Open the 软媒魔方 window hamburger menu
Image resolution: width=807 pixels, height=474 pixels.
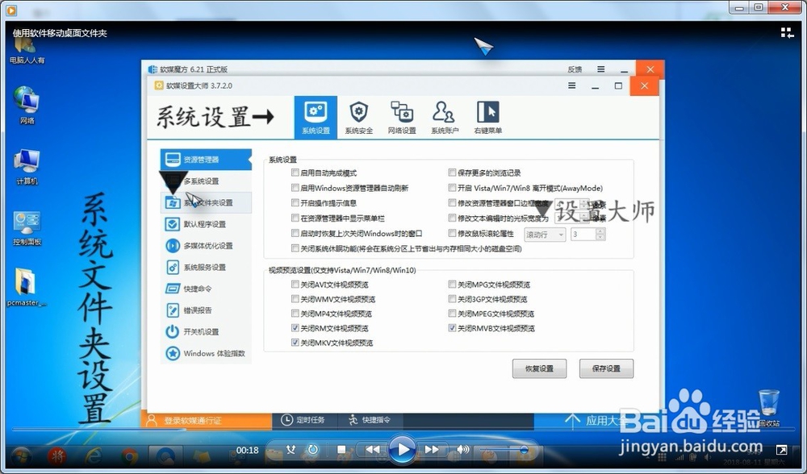pos(600,69)
